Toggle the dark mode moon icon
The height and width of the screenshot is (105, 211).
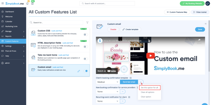[208, 3]
